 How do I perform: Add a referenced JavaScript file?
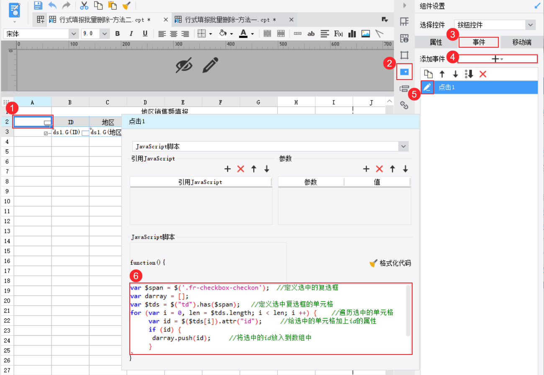[228, 169]
